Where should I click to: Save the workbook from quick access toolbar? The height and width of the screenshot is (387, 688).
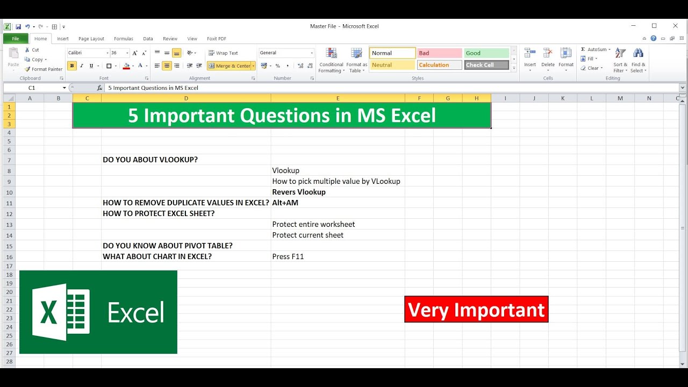point(18,26)
